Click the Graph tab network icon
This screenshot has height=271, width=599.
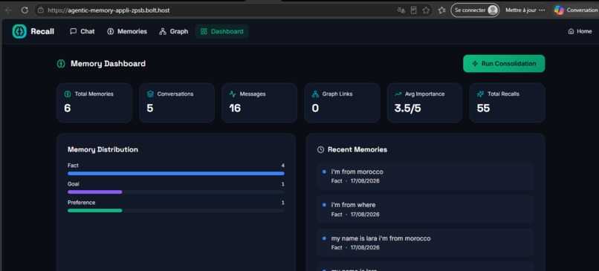click(163, 31)
